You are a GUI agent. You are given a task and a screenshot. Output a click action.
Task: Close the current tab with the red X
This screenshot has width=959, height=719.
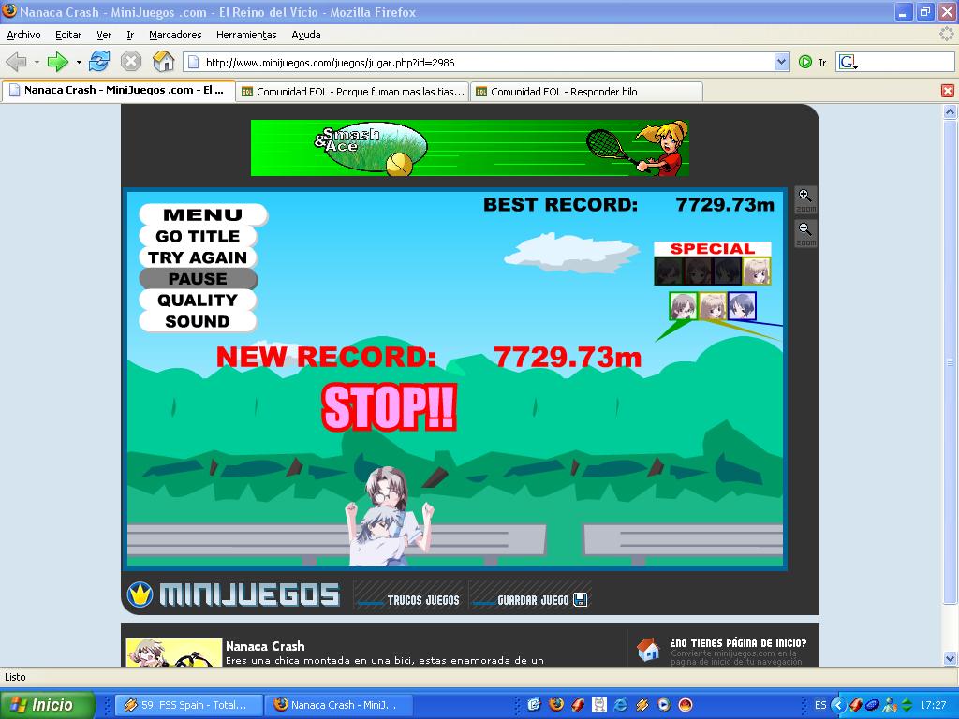pos(948,91)
